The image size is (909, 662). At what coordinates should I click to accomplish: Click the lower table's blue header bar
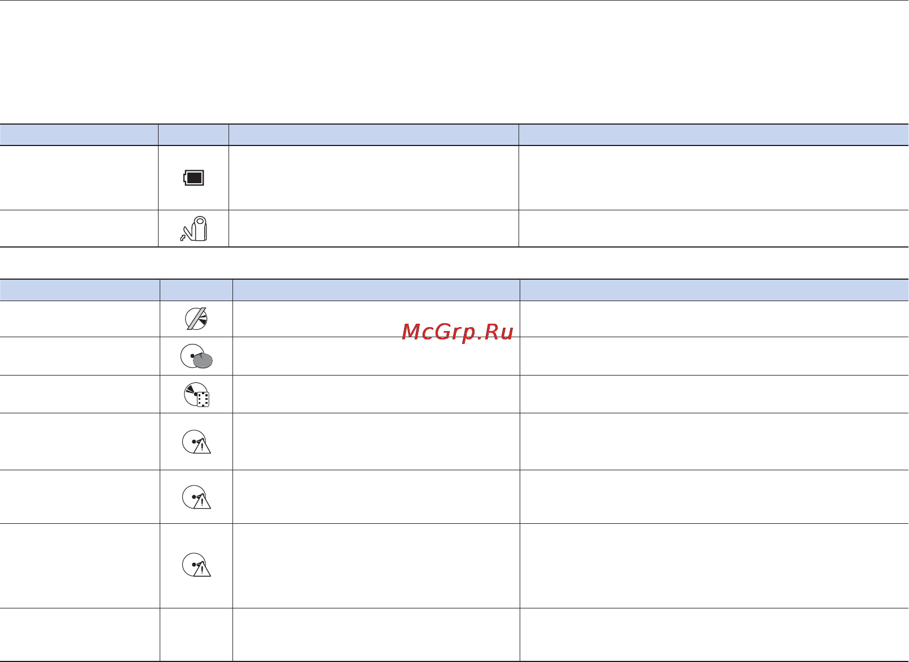click(454, 290)
